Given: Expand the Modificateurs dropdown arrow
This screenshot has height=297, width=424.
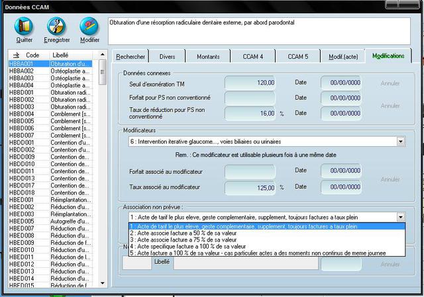Looking at the screenshot, I should 401,142.
